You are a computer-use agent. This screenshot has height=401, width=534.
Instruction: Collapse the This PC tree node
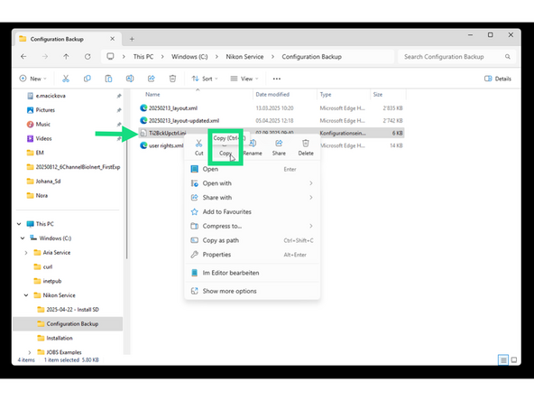(19, 224)
